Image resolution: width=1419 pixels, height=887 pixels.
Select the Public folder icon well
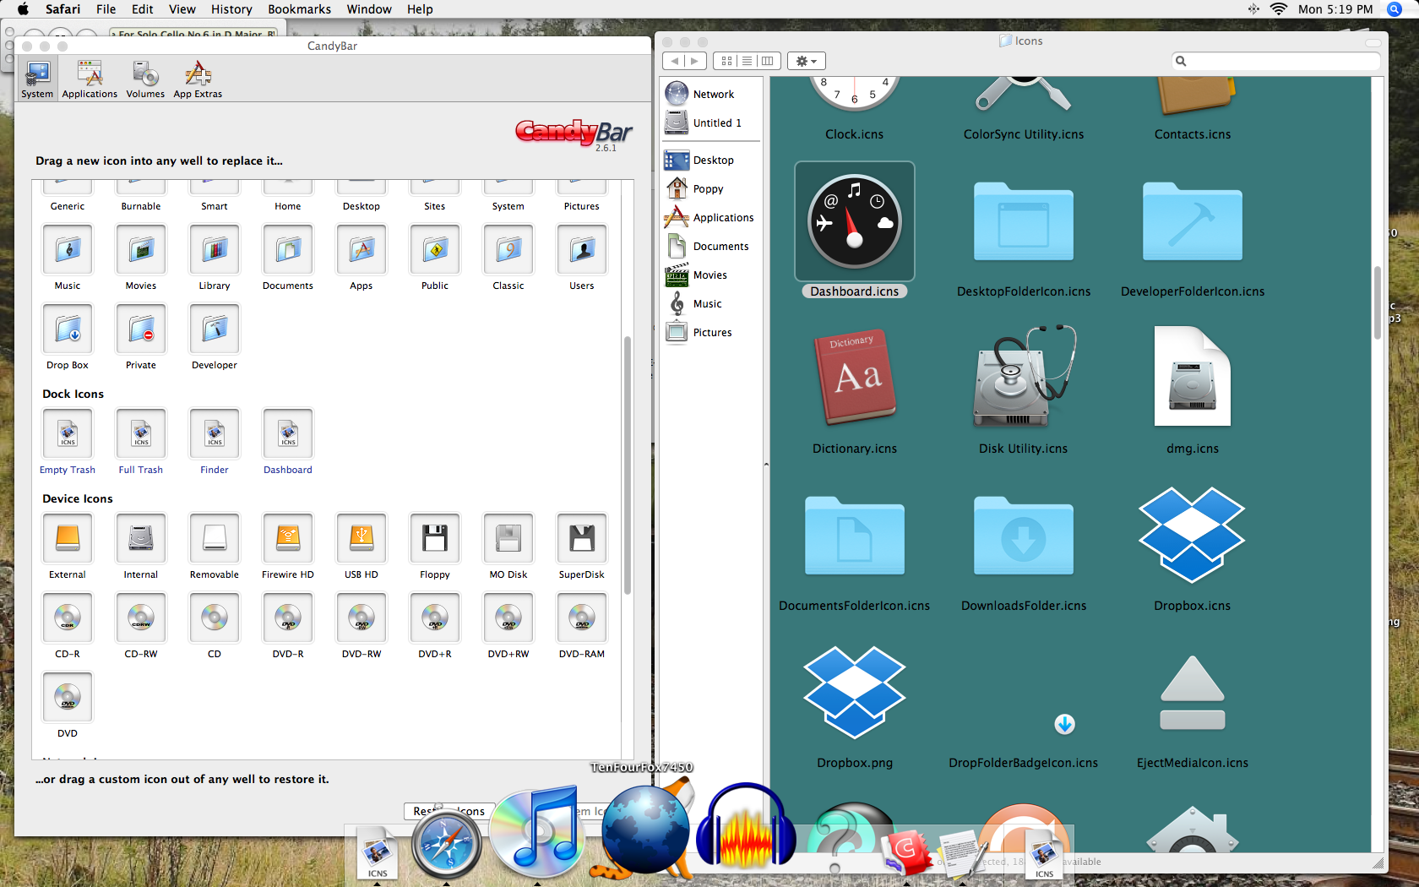coord(435,250)
